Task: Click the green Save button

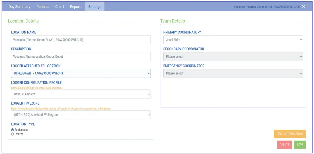Action: (x=300, y=145)
